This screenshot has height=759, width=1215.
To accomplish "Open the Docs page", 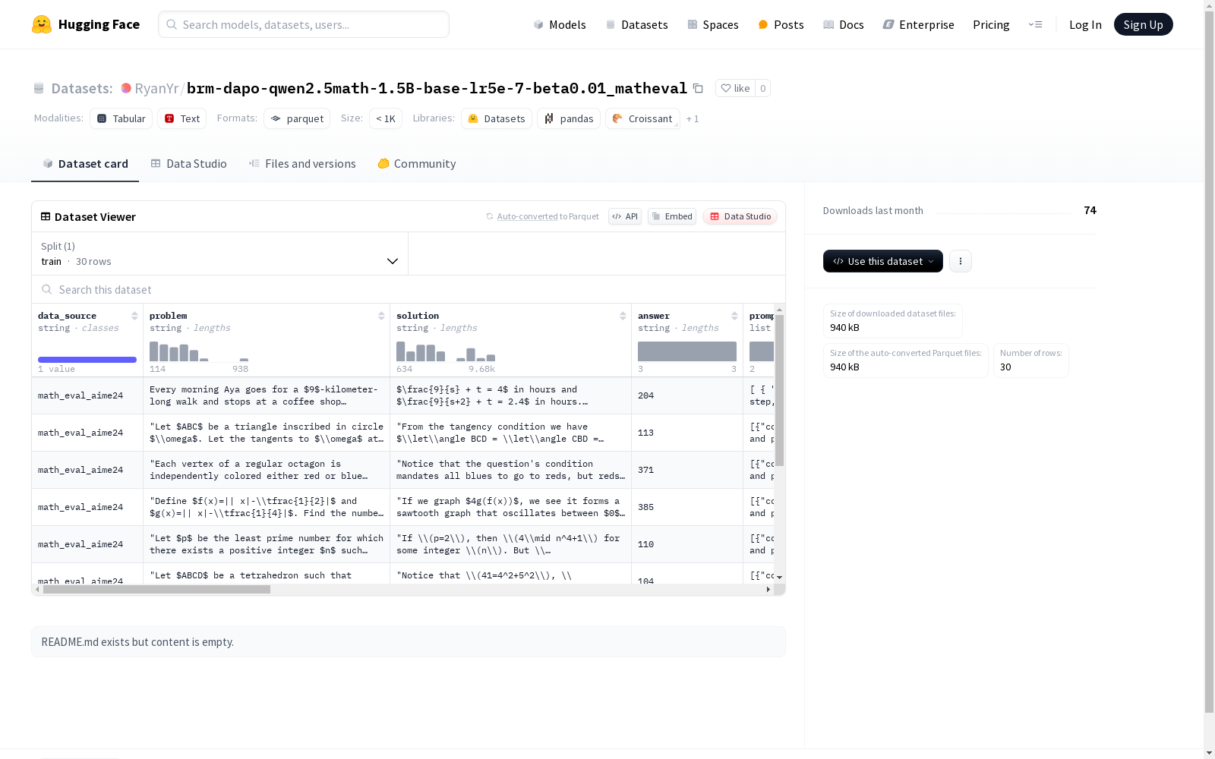I will [x=843, y=24].
